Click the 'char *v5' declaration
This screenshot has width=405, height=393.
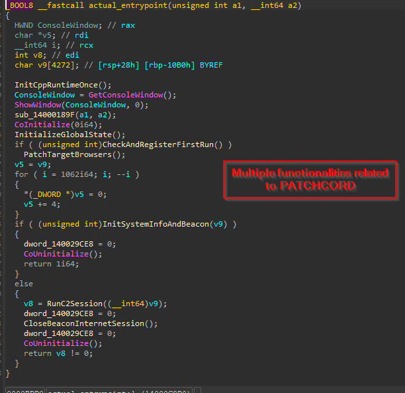click(35, 35)
